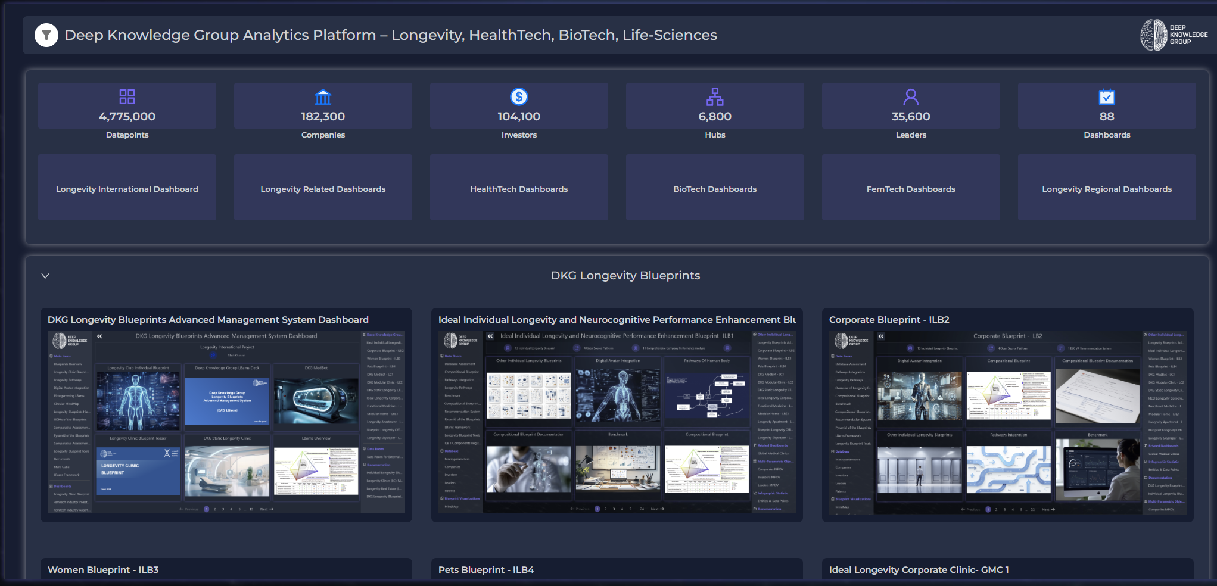Select the HealthTech Dashboards tile
The width and height of the screenshot is (1217, 586).
(x=519, y=188)
